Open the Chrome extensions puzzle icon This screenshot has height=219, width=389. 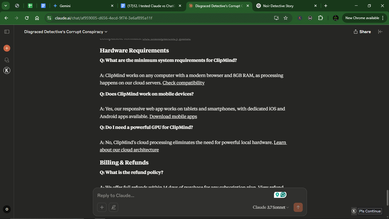point(321,18)
